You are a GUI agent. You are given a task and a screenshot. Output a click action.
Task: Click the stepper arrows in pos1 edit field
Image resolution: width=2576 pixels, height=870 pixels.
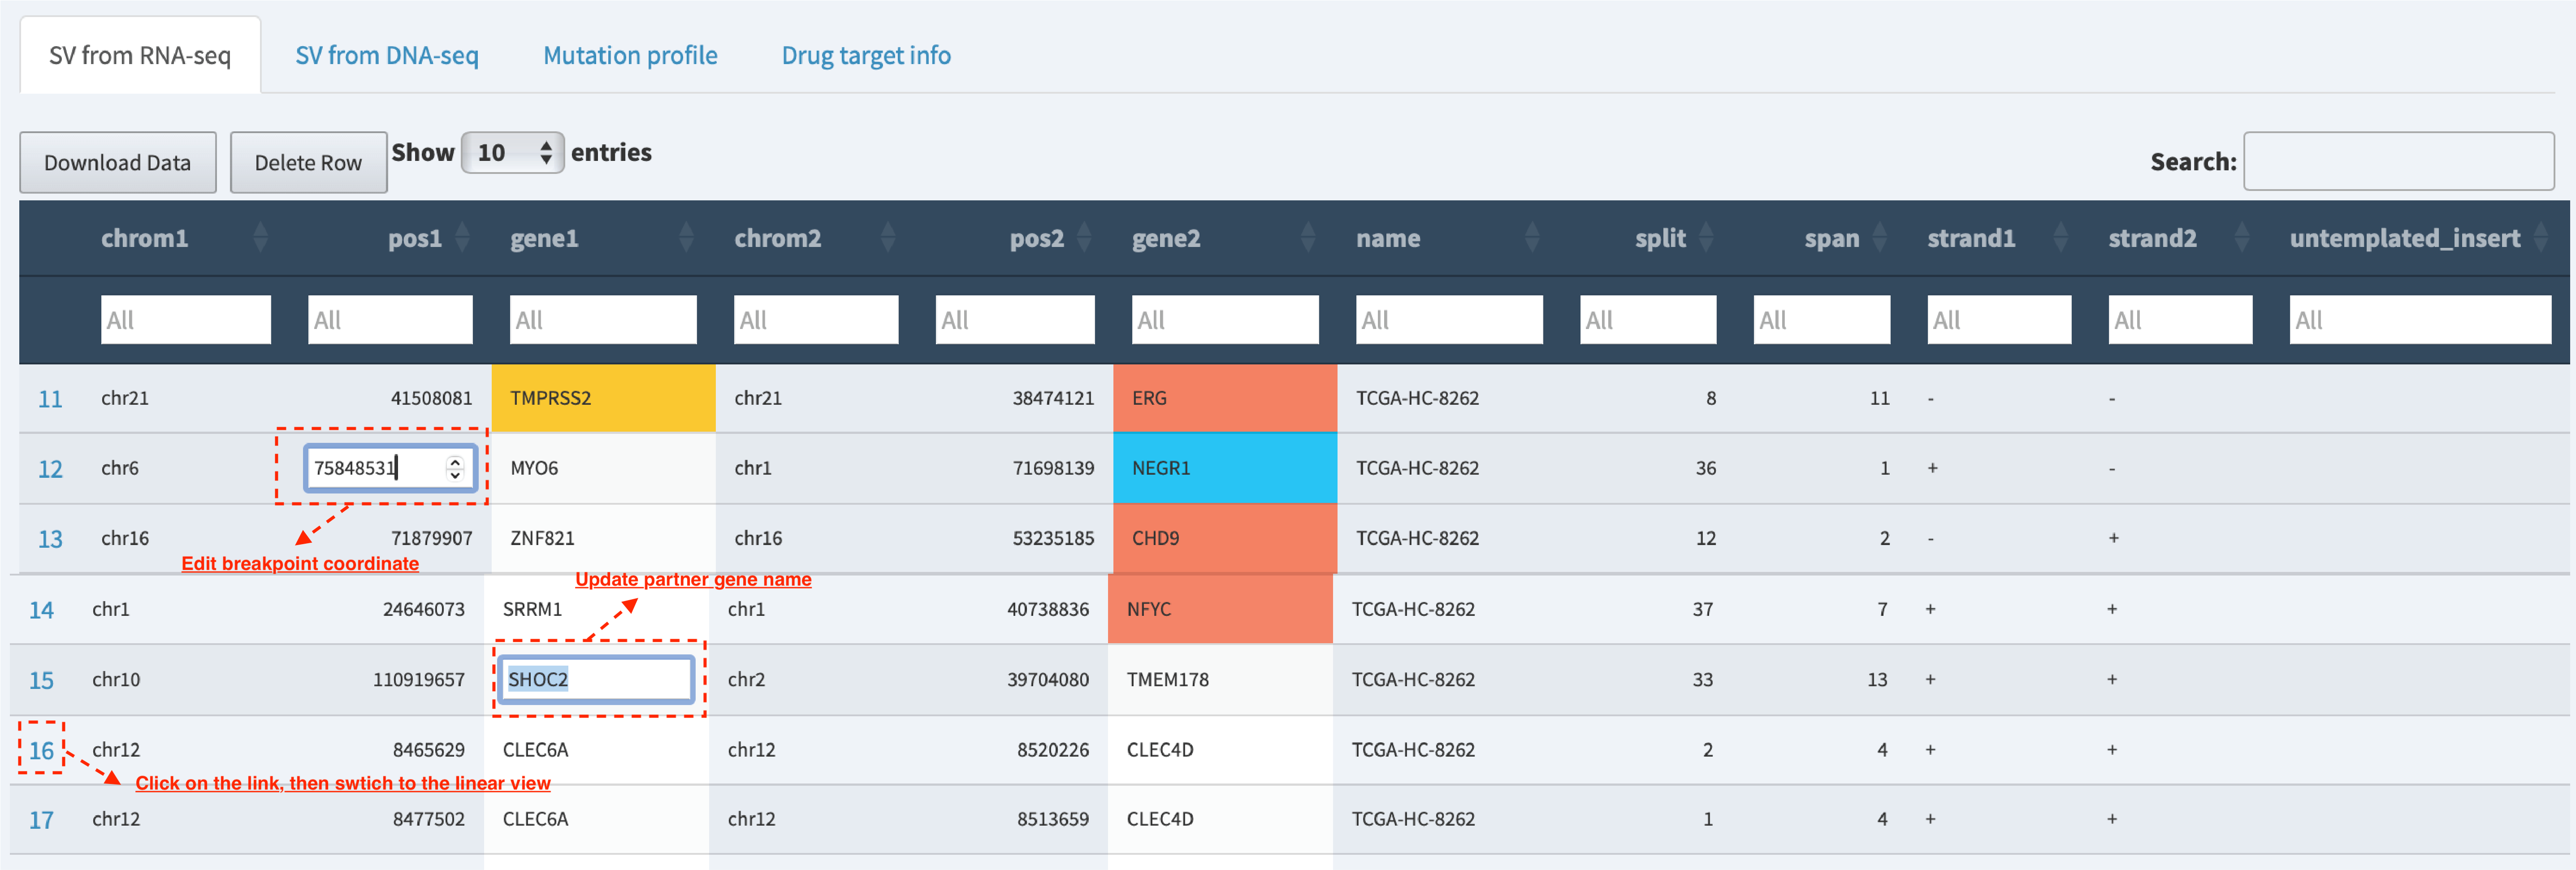tap(455, 468)
